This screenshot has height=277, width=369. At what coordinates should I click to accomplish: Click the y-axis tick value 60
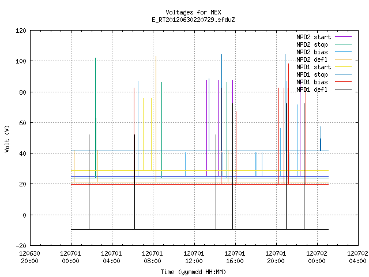click(22, 123)
